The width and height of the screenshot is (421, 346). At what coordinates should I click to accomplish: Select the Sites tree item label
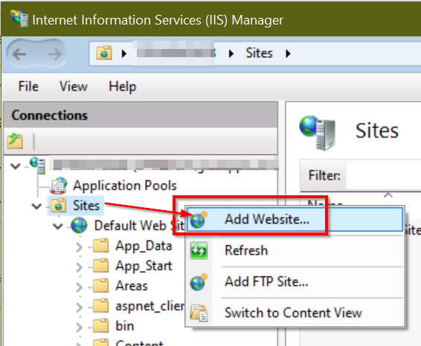(x=86, y=206)
